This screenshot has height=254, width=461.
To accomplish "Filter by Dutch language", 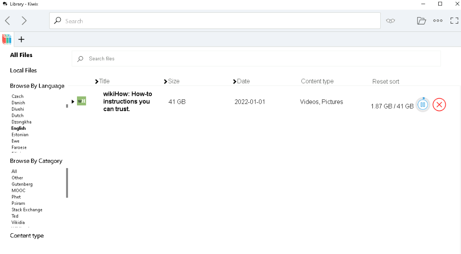I will click(17, 116).
